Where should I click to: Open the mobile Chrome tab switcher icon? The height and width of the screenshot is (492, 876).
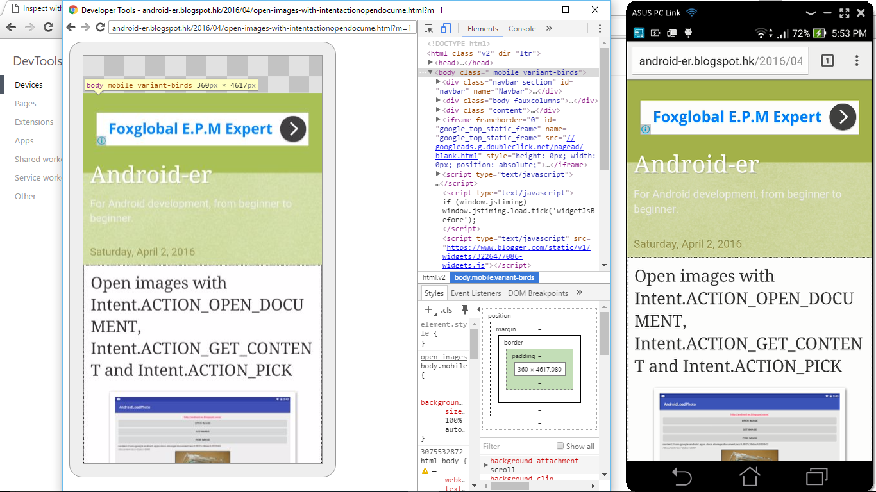tap(827, 61)
